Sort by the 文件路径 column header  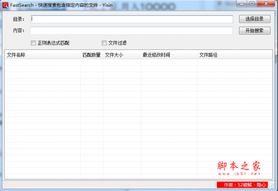point(235,55)
